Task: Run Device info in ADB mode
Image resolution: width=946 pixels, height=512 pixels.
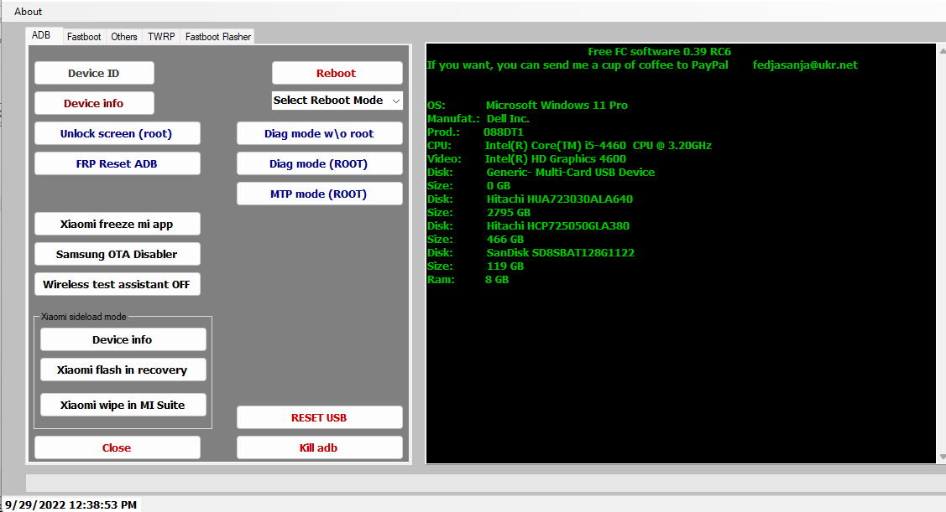Action: tap(94, 103)
